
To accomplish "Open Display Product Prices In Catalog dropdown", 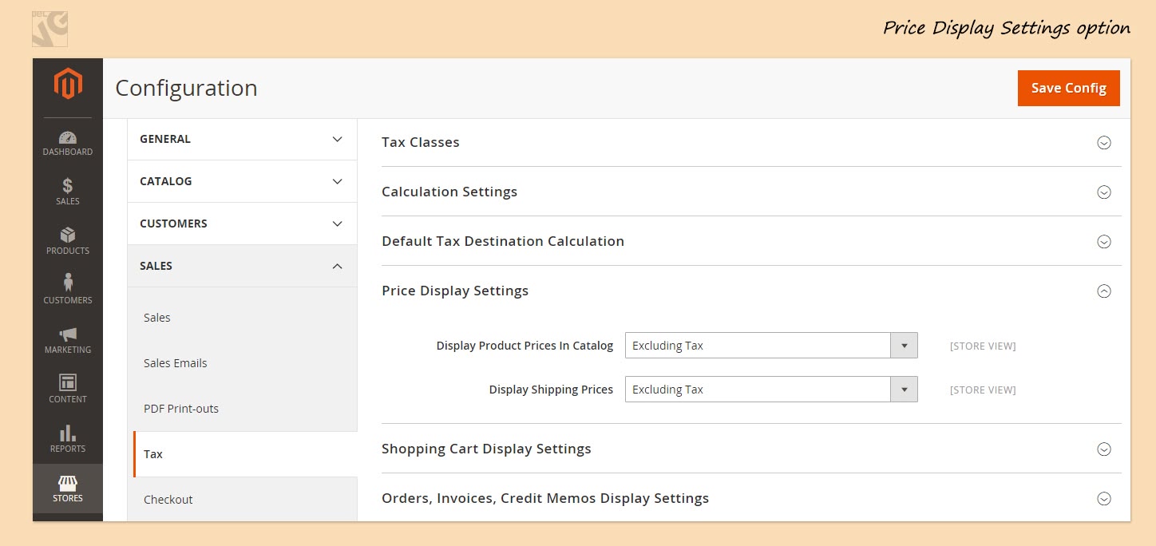I will point(770,346).
